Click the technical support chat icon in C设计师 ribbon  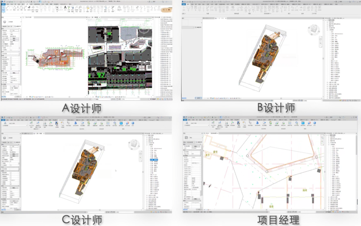(127, 123)
